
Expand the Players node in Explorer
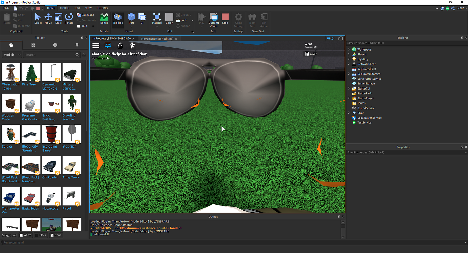click(349, 54)
